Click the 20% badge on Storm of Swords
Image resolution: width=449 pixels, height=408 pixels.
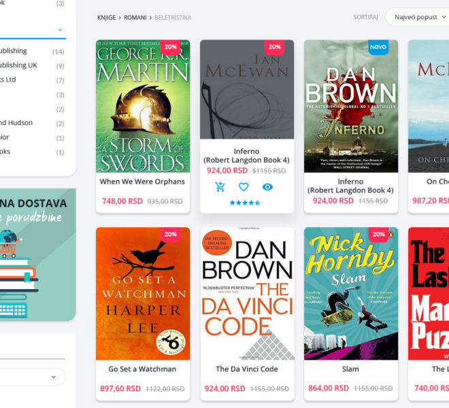[x=170, y=47]
